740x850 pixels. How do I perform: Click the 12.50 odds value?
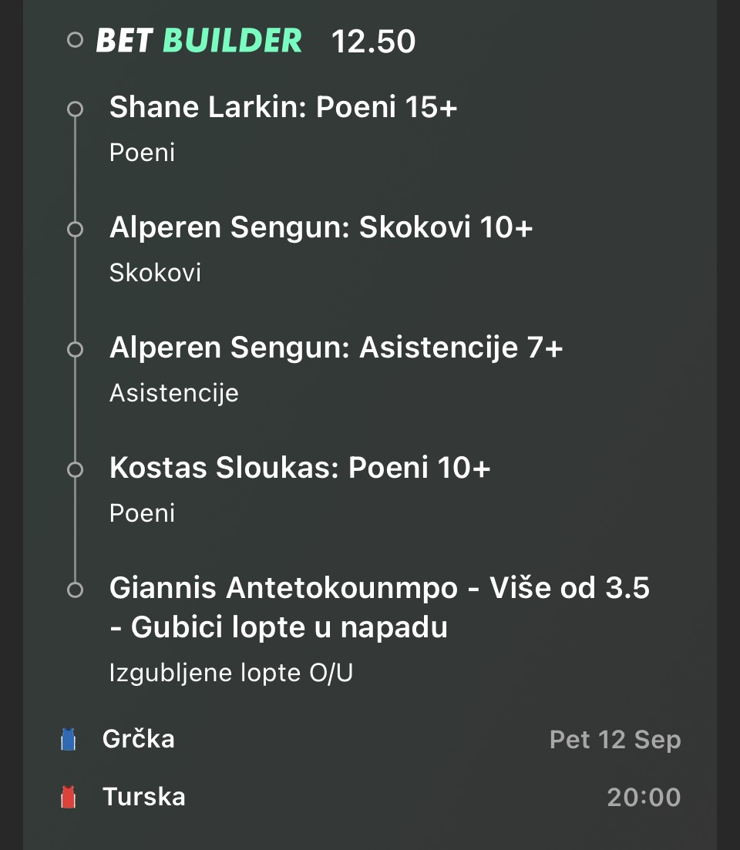(373, 42)
